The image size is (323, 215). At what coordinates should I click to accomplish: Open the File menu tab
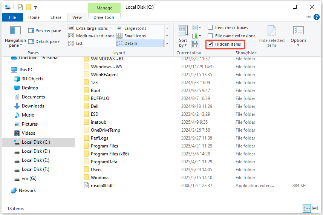[x=12, y=17]
